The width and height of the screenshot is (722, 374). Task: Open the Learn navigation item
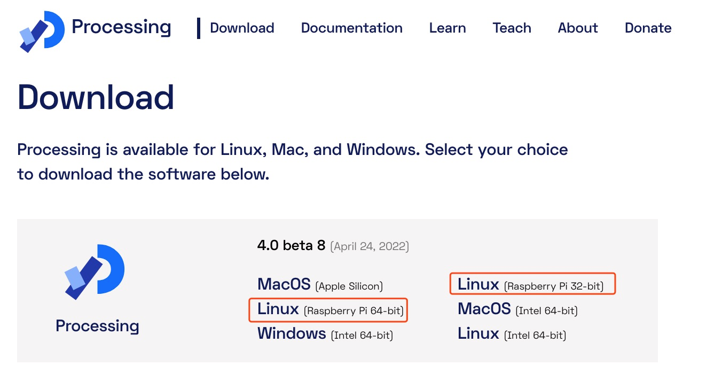448,28
